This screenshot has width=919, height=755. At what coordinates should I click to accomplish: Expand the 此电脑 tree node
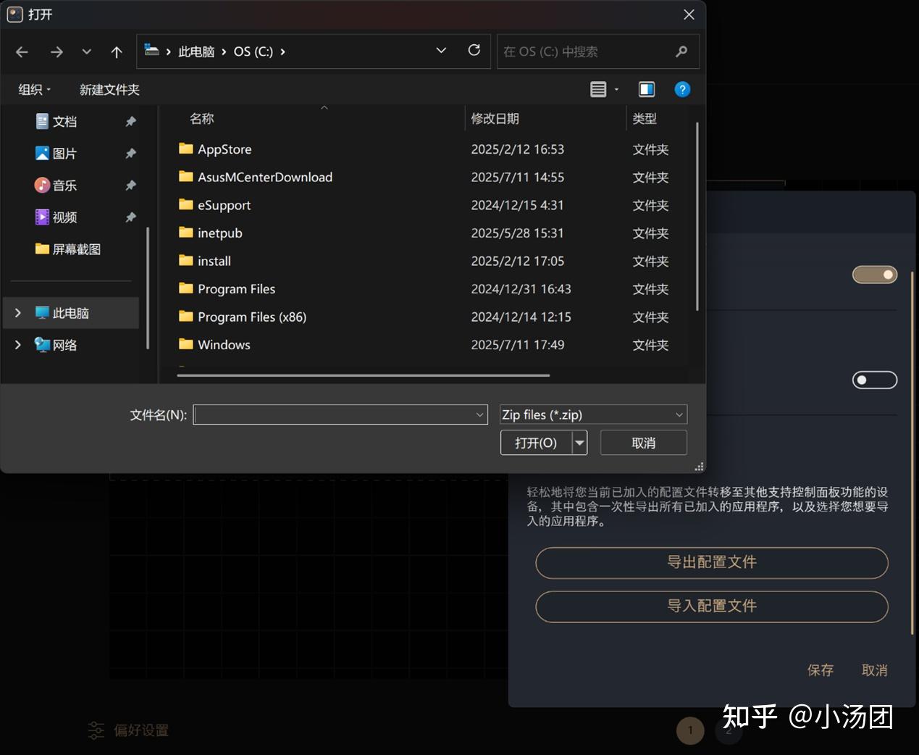(18, 312)
